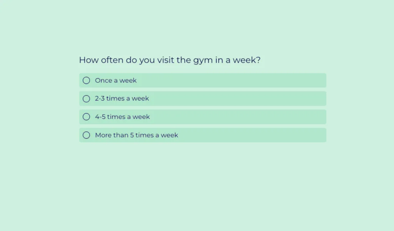Click the '2-3 times a week' label text
The image size is (394, 231).
122,99
